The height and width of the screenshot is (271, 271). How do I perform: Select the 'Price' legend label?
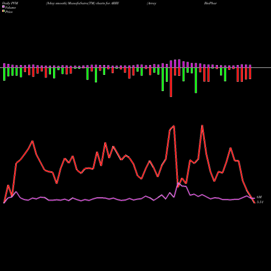point(9,12)
